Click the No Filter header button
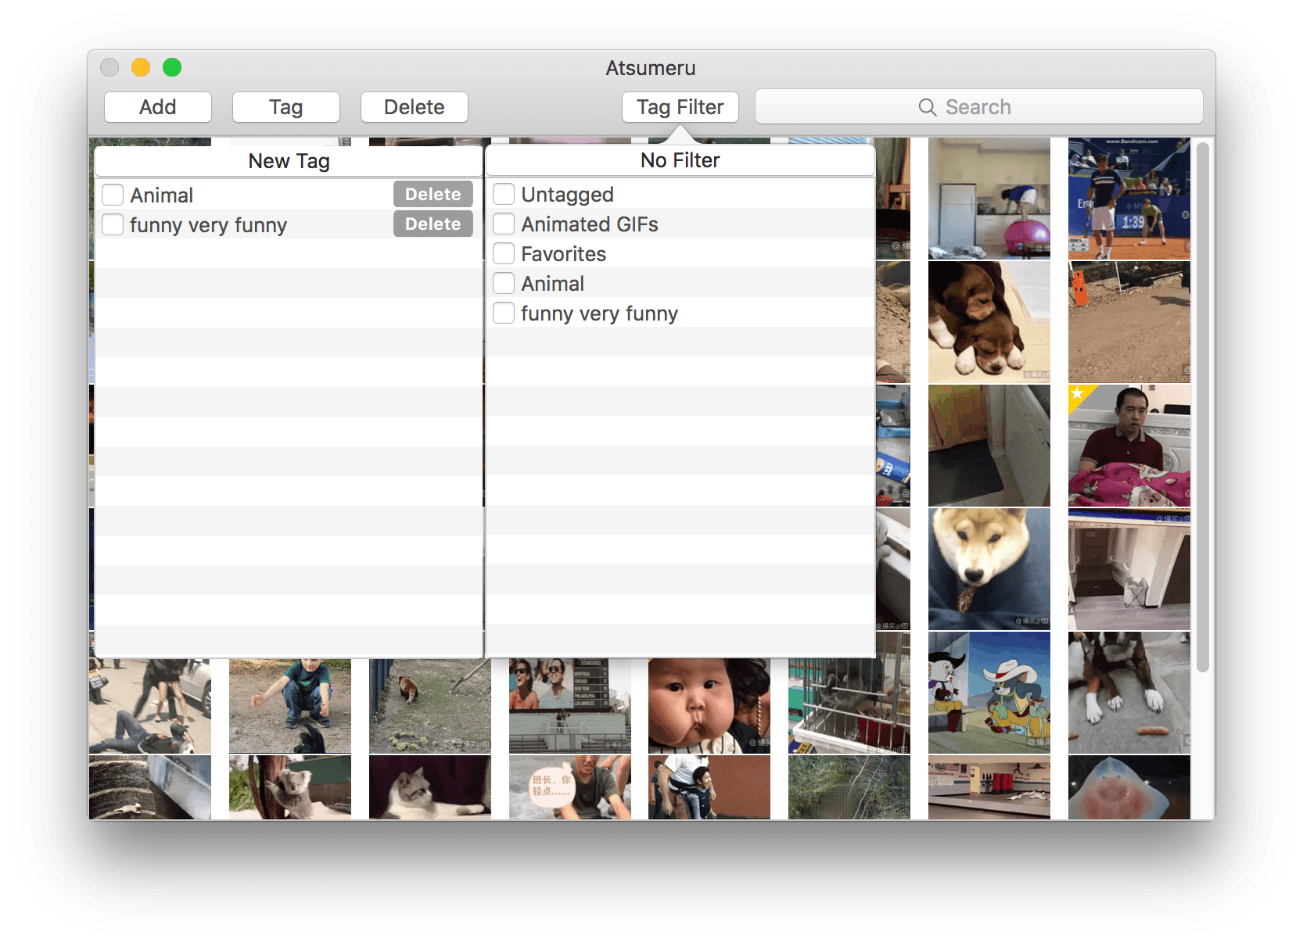Image resolution: width=1303 pixels, height=946 pixels. 680,161
